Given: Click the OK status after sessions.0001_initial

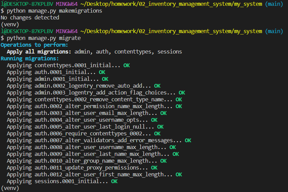Looking at the screenshot, I should [114, 181].
